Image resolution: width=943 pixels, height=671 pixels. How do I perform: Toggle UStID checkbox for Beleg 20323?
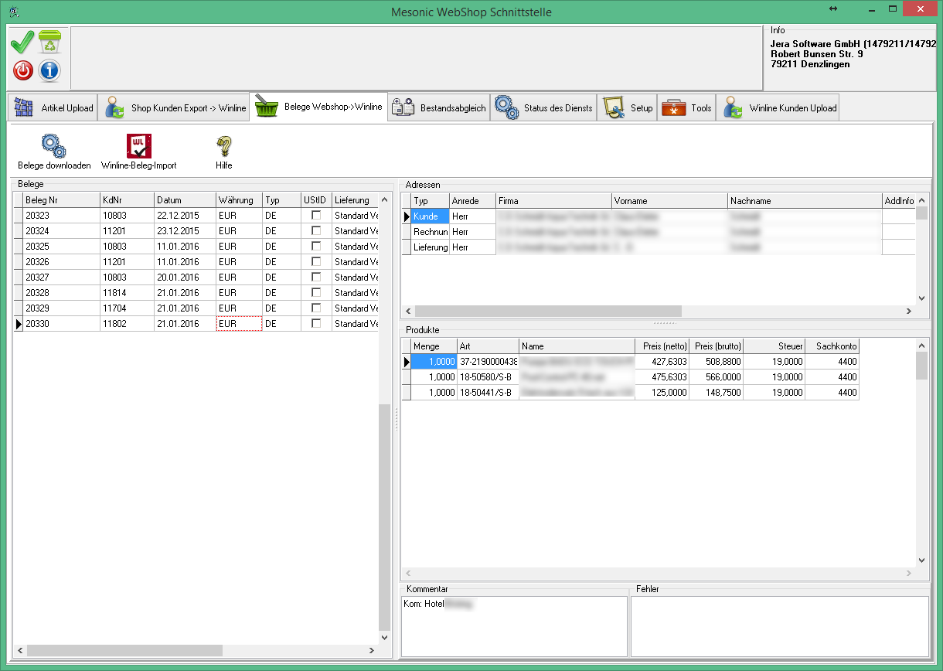pyautogui.click(x=316, y=216)
